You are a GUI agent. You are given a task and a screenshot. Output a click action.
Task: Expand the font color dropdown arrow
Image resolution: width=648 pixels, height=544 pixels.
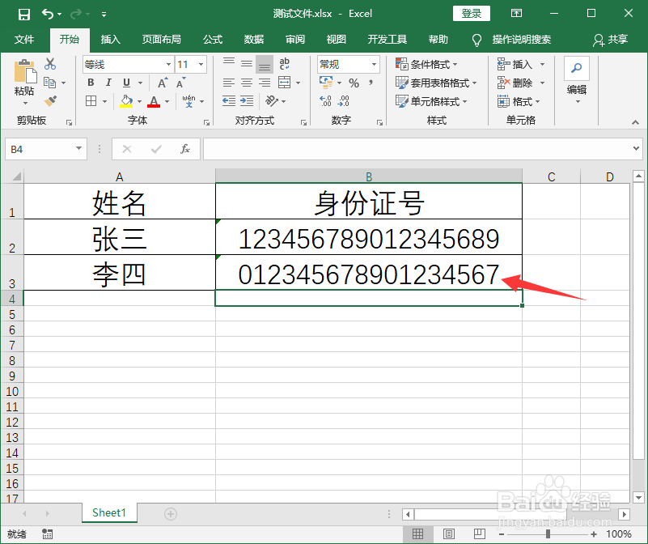(x=165, y=100)
